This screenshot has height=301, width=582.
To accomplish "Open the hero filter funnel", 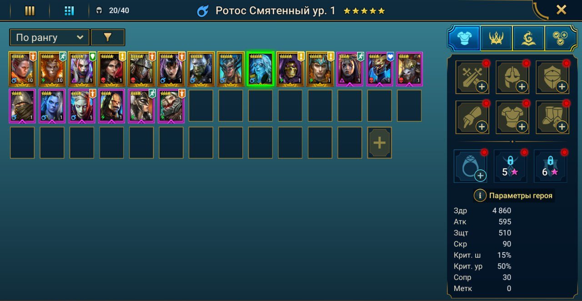I will pyautogui.click(x=108, y=37).
